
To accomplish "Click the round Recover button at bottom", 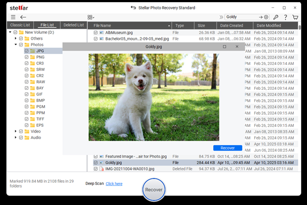I will point(154,190).
